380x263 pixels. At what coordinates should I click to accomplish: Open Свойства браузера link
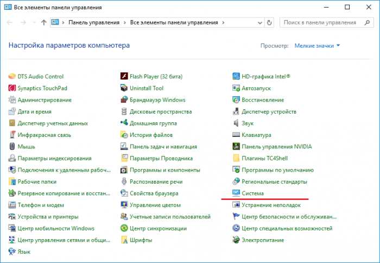pyautogui.click(x=154, y=193)
